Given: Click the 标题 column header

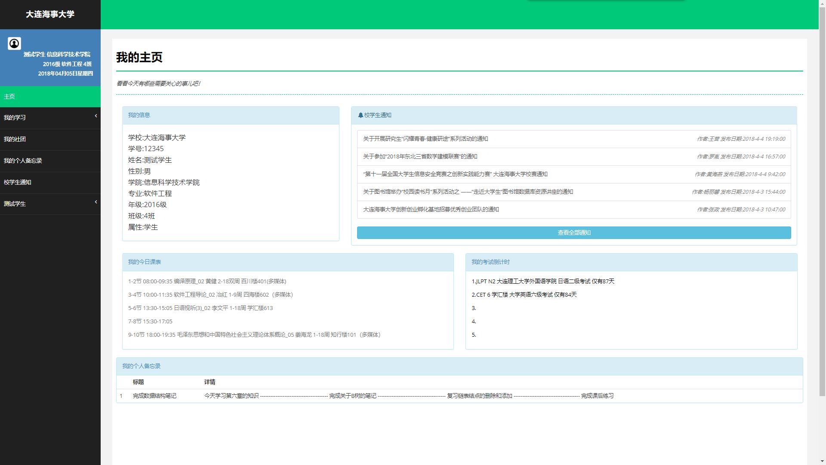Looking at the screenshot, I should tap(138, 382).
